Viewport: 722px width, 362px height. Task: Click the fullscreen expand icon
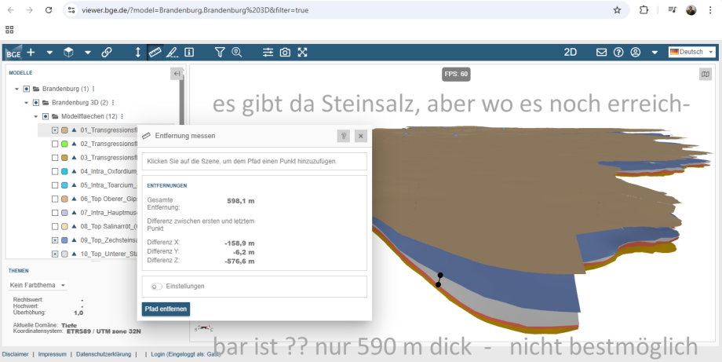pos(302,52)
